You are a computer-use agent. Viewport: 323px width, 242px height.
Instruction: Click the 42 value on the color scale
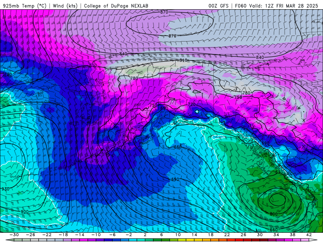(309, 235)
